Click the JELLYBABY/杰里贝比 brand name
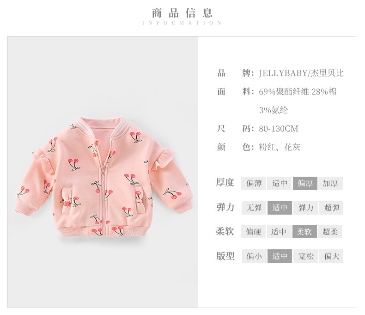This screenshot has height=315, width=365. point(301,73)
